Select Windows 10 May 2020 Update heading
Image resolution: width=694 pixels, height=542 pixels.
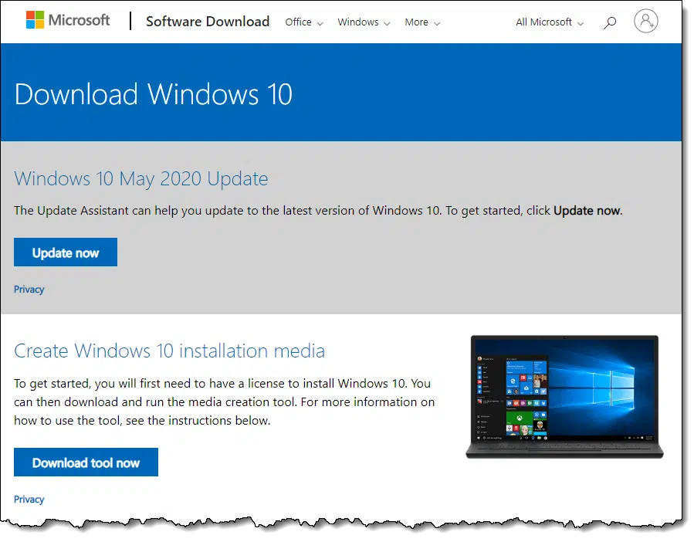(141, 179)
